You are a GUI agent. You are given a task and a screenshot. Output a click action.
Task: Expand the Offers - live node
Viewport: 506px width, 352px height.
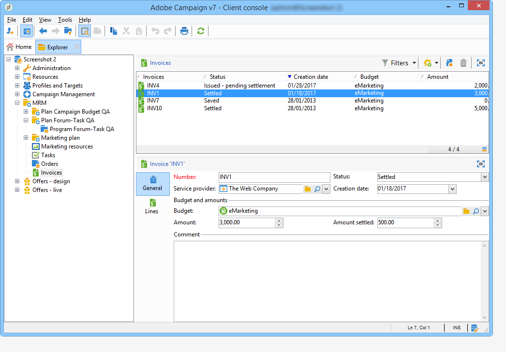point(17,190)
